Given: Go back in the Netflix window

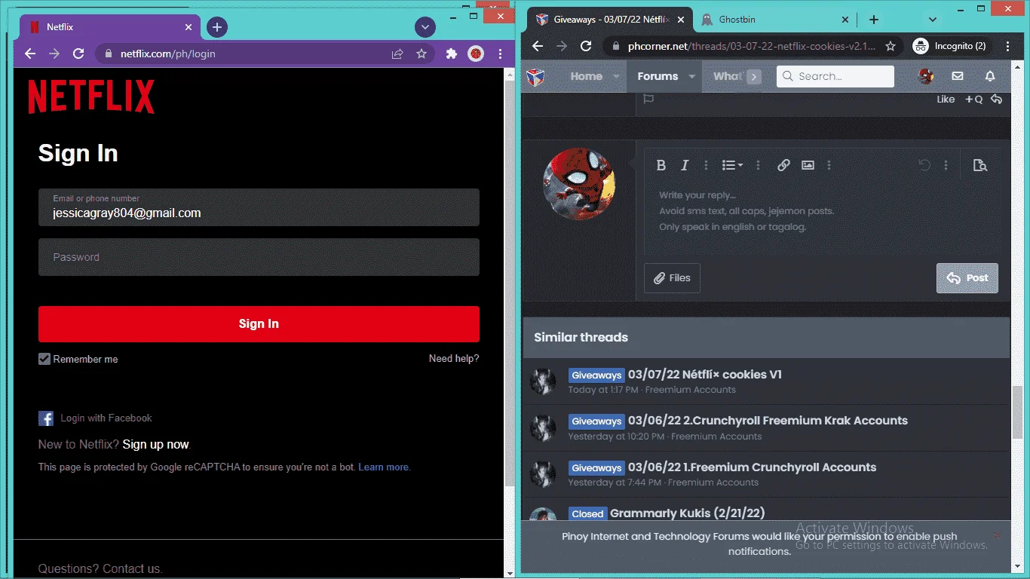Looking at the screenshot, I should [30, 54].
